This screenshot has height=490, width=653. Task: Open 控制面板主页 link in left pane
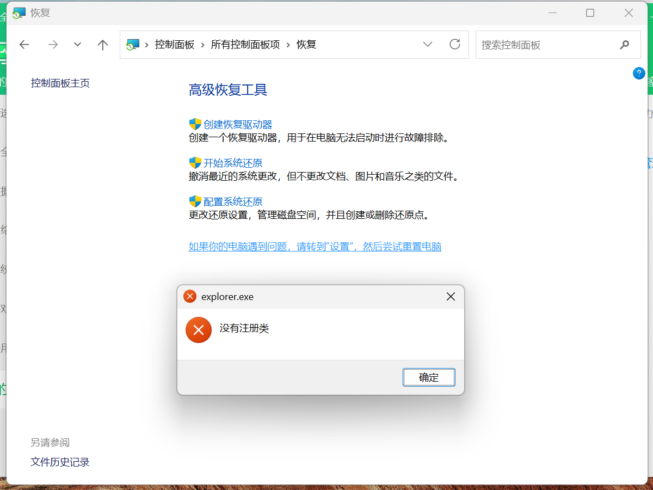(60, 83)
